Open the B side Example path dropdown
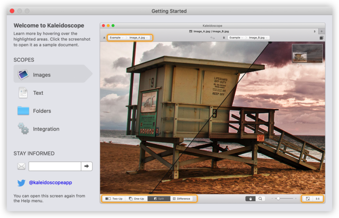Screen dimensions: 339x218 coord(236,38)
